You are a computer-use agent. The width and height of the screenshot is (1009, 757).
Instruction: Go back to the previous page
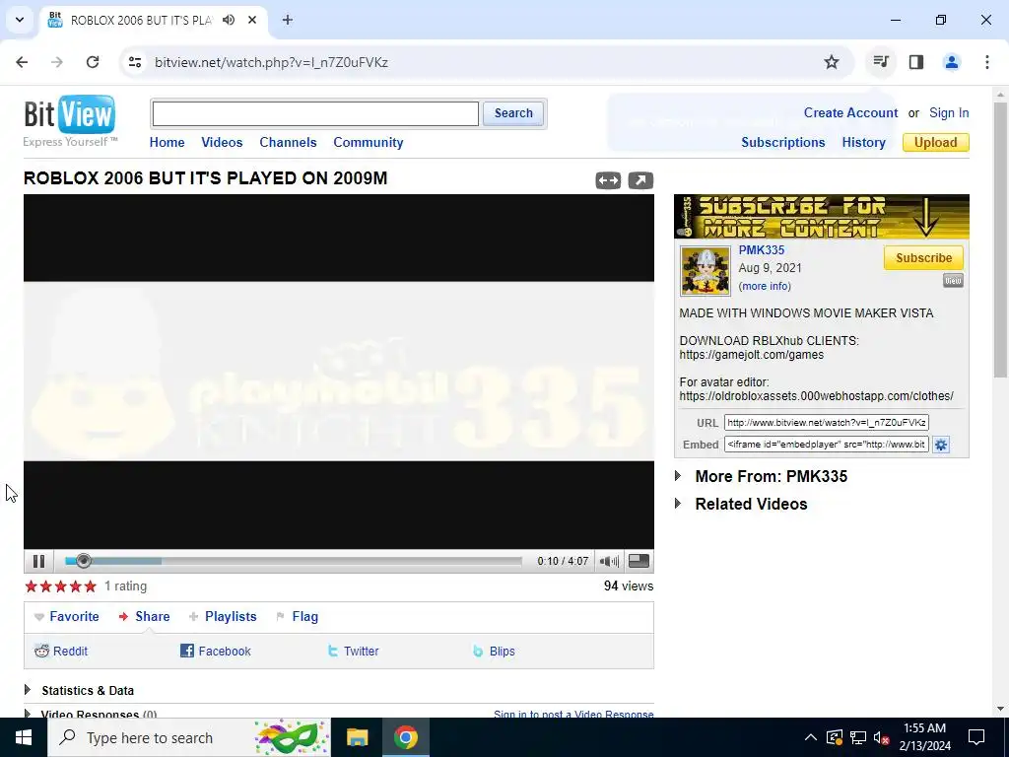tap(22, 62)
